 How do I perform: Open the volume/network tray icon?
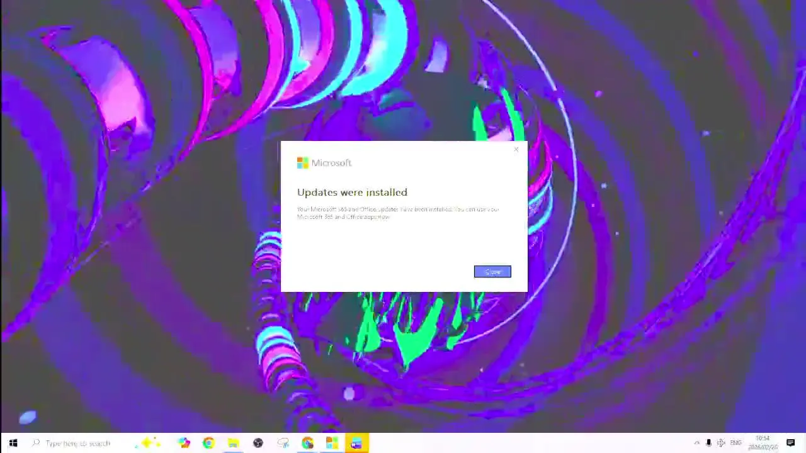click(721, 443)
